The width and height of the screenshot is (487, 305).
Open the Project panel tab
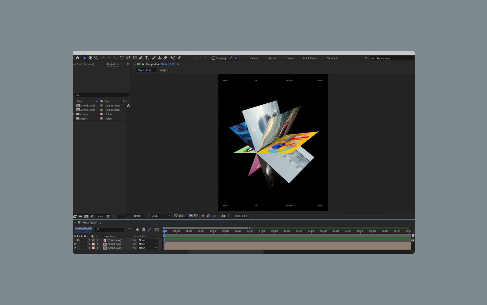tap(111, 64)
